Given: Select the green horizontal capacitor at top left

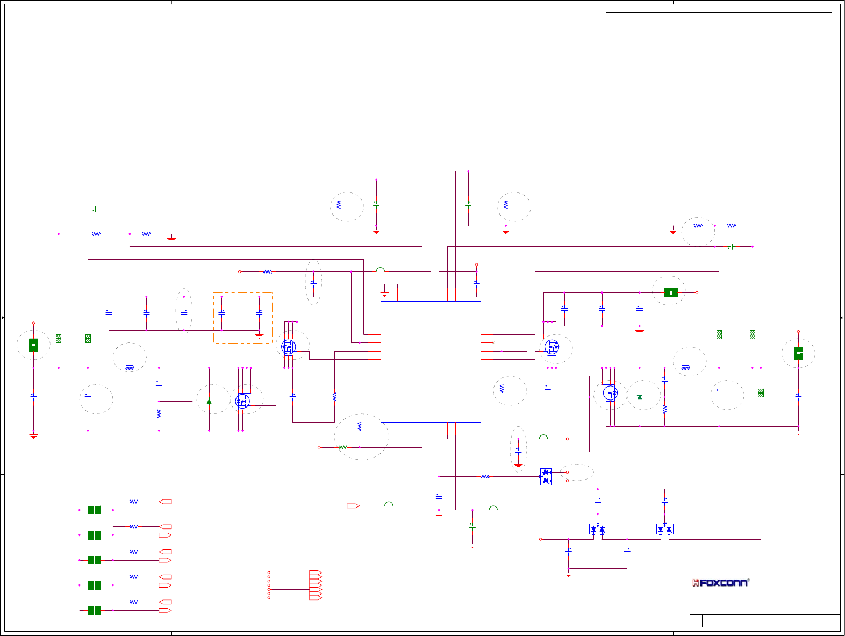Looking at the screenshot, I should coord(96,209).
